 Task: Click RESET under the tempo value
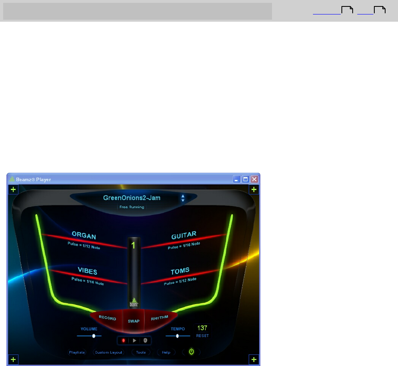coord(202,336)
